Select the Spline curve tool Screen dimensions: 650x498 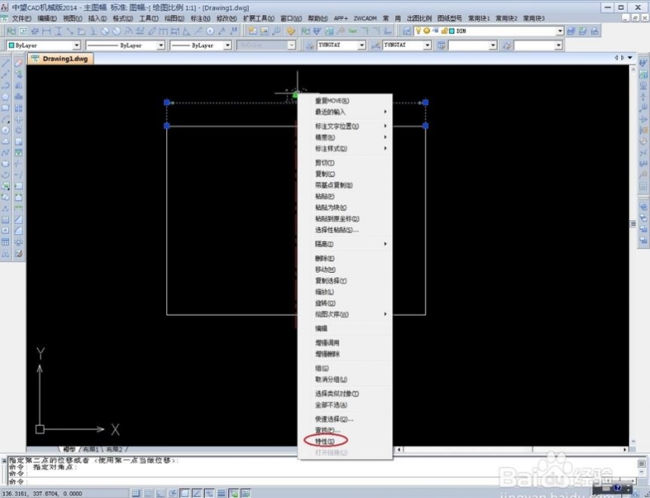pos(5,153)
